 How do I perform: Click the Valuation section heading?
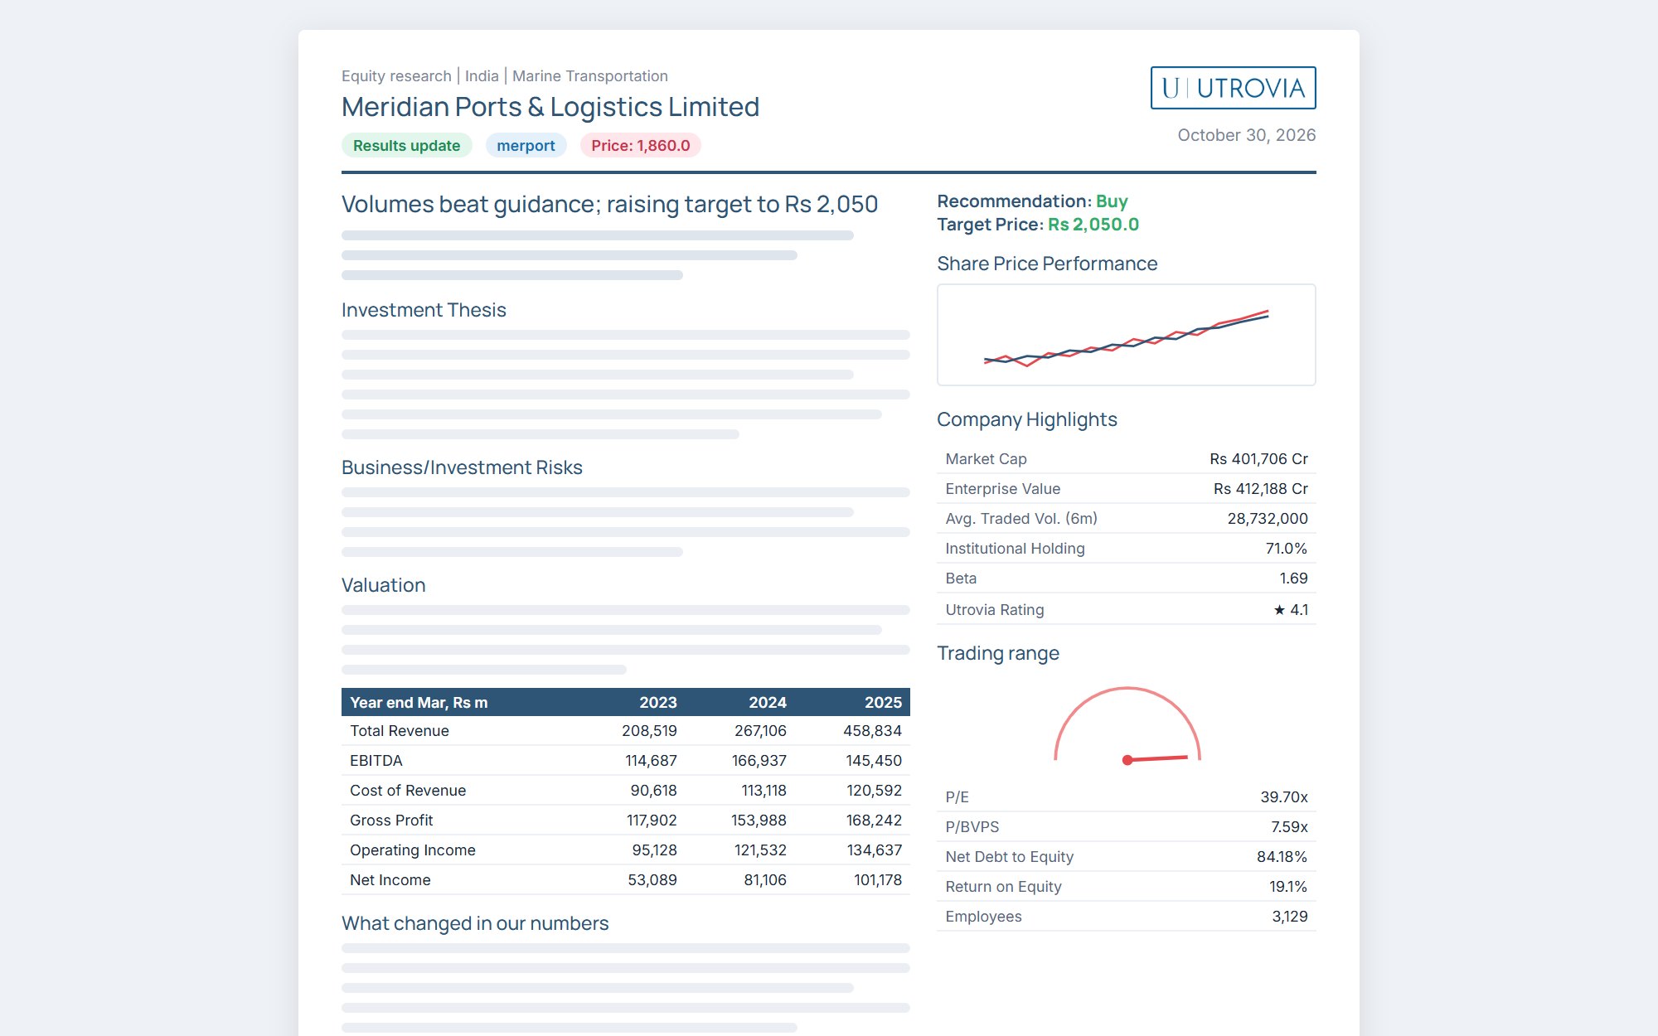383,585
